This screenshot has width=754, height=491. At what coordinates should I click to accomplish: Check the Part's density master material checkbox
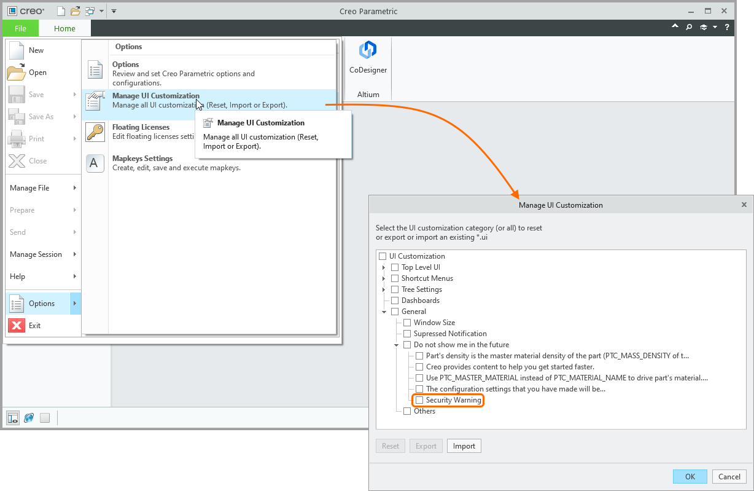coord(419,356)
